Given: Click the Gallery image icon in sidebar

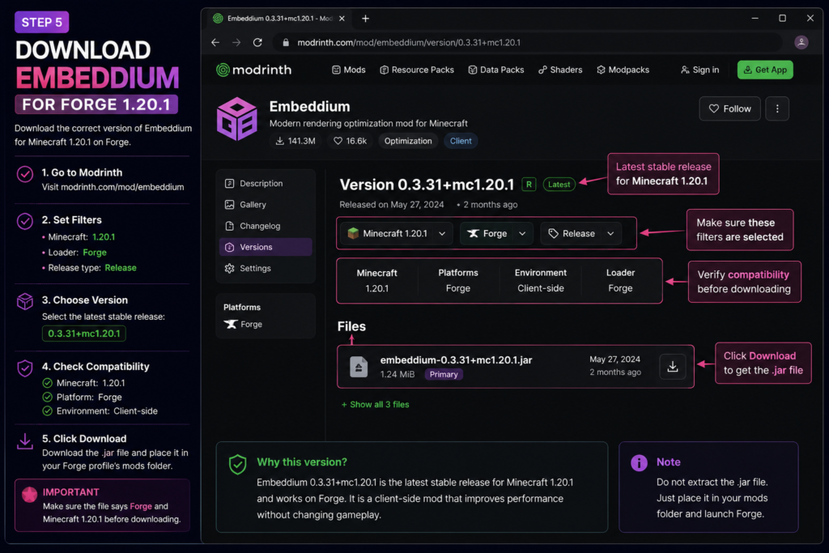Looking at the screenshot, I should (x=229, y=205).
